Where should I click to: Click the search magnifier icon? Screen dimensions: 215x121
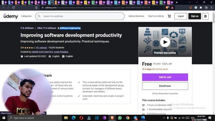pos(39,16)
